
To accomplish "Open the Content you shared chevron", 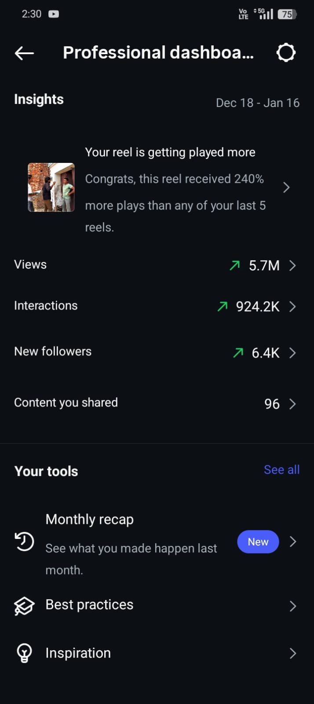I will coord(292,404).
